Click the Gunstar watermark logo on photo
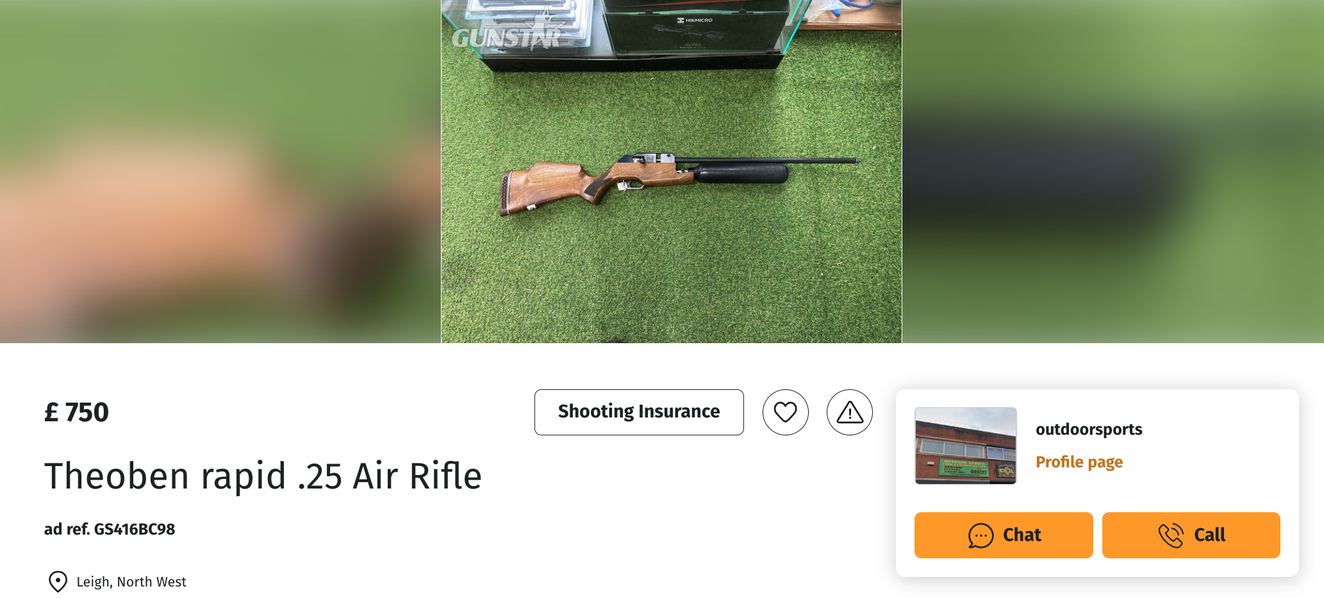Image resolution: width=1324 pixels, height=598 pixels. click(x=506, y=35)
